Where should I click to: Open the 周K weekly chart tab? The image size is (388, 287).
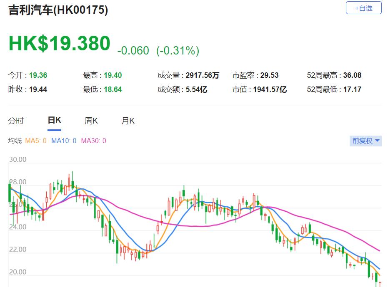pos(91,121)
